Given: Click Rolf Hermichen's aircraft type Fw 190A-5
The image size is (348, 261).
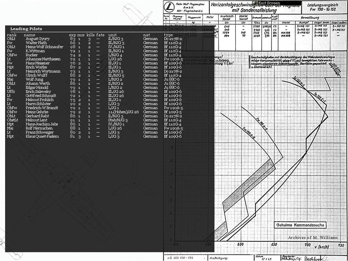Looking at the screenshot, I should point(173,128).
